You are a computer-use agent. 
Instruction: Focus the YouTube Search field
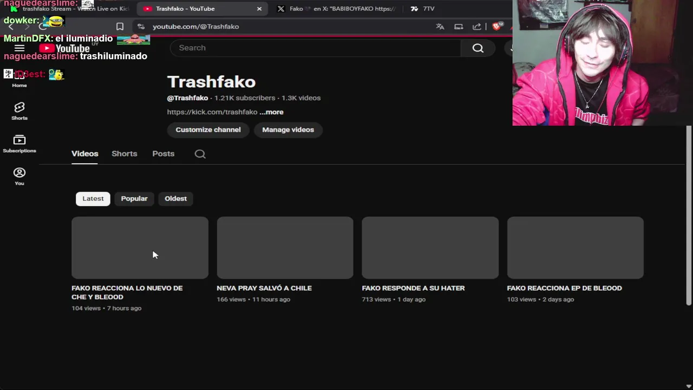tap(316, 48)
